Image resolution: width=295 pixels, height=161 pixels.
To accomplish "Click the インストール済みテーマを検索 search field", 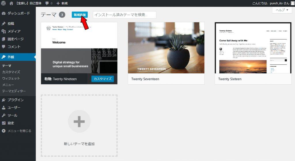I will pyautogui.click(x=124, y=15).
